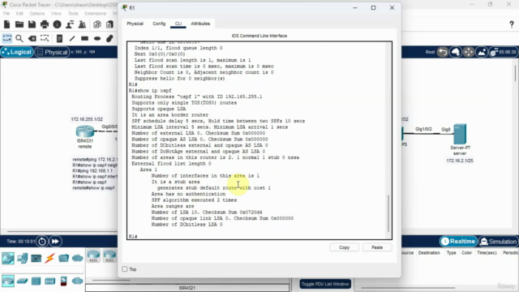
Task: Open the Extensions menu
Action: [95, 14]
